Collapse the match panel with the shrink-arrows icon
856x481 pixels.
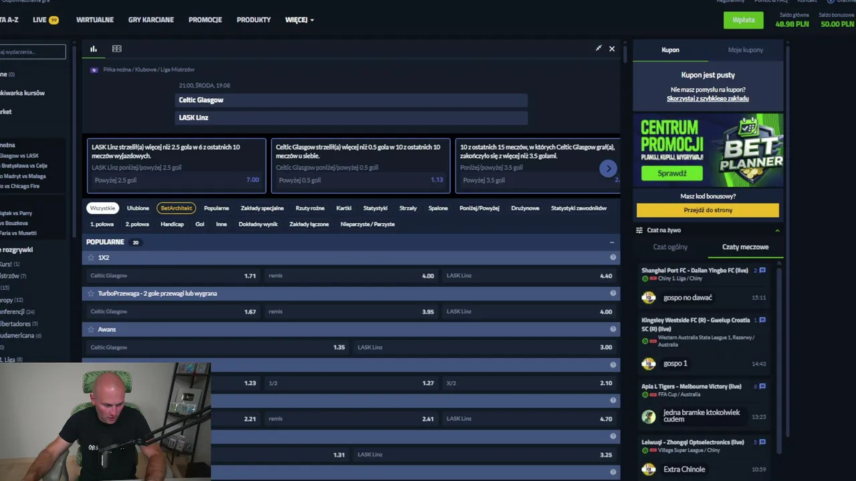(599, 48)
